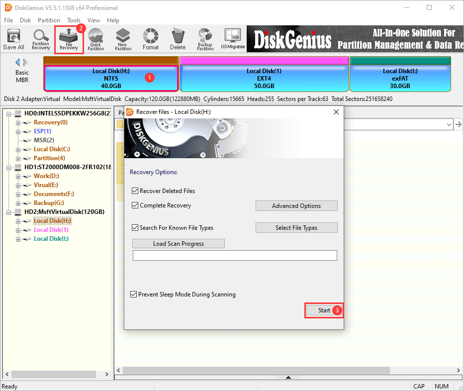Expand the Backup(G:) tree node

[x=18, y=203]
